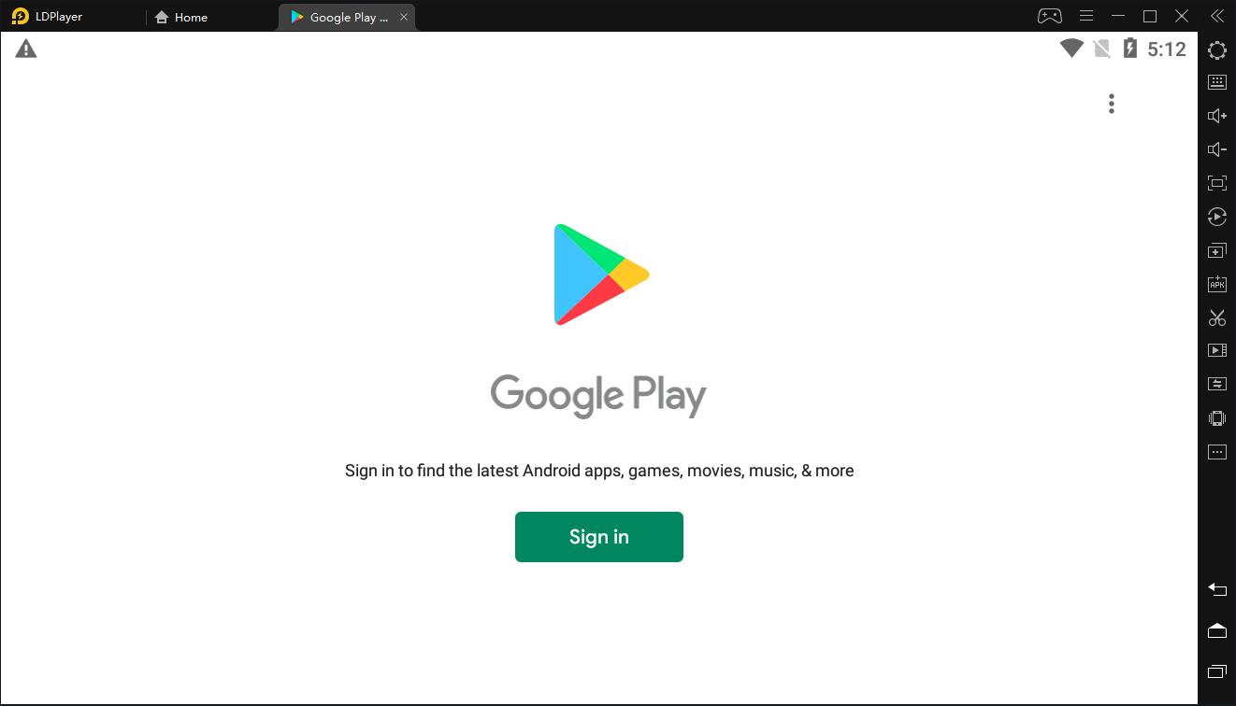Take a screenshot with scissors icon
This screenshot has height=706, width=1236.
tap(1216, 318)
